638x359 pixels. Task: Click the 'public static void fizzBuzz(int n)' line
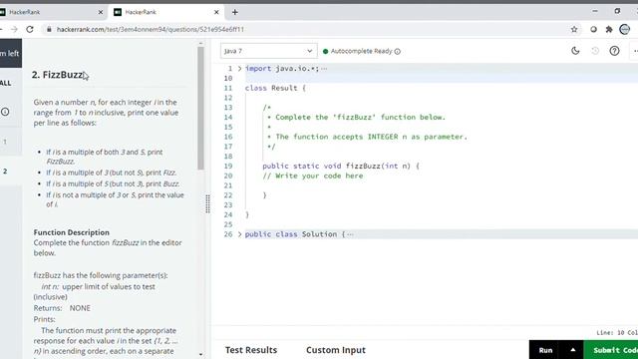click(x=341, y=167)
